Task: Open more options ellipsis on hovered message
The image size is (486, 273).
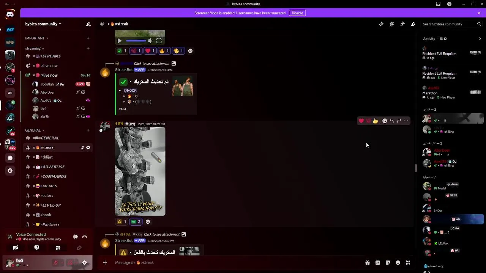Action: 406,121
